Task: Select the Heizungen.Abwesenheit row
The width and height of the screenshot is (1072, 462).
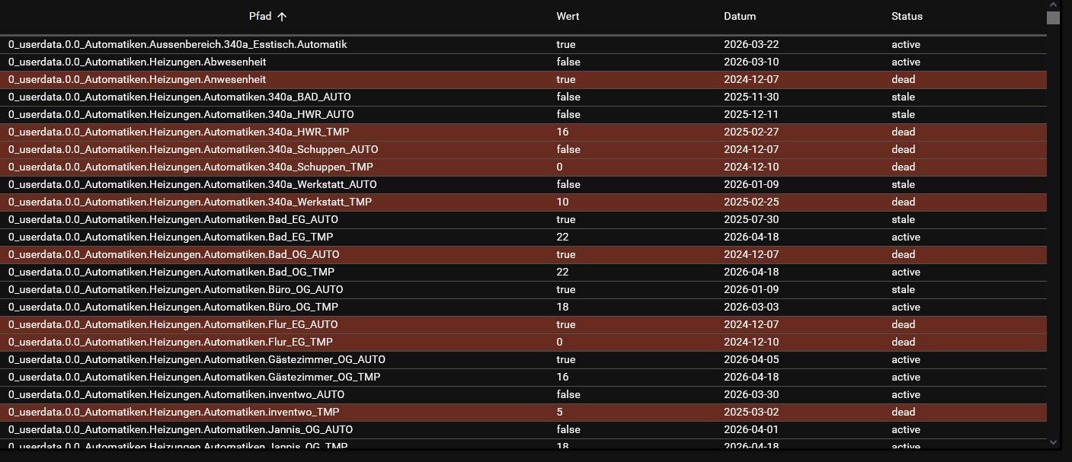Action: coord(137,62)
